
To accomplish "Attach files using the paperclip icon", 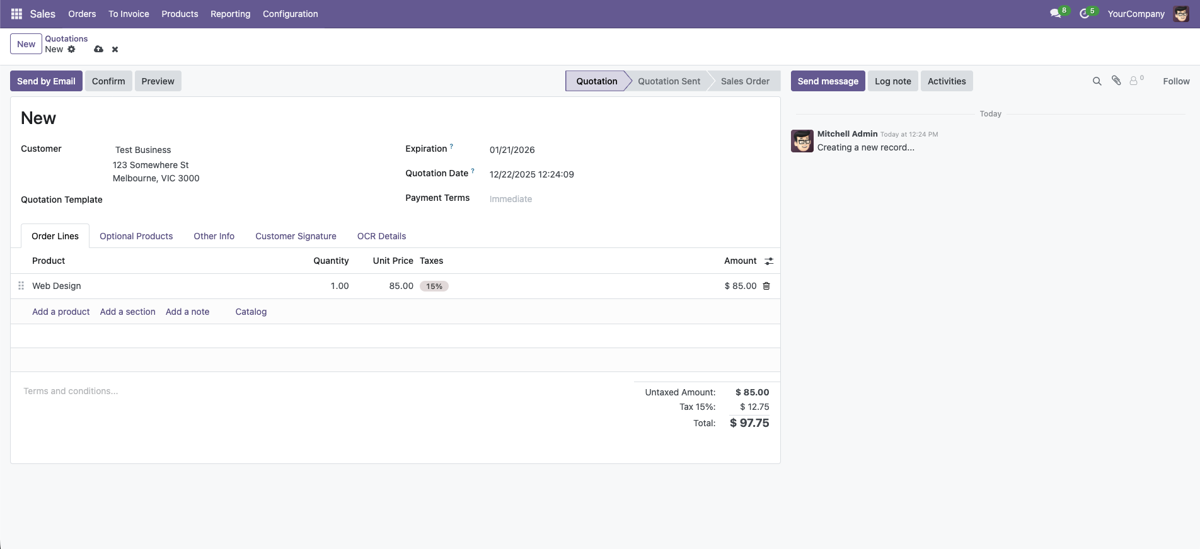I will pyautogui.click(x=1116, y=81).
